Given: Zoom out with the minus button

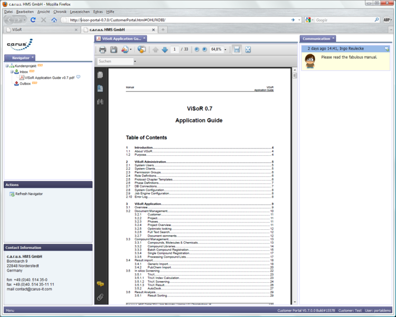Looking at the screenshot, I should tap(197, 49).
